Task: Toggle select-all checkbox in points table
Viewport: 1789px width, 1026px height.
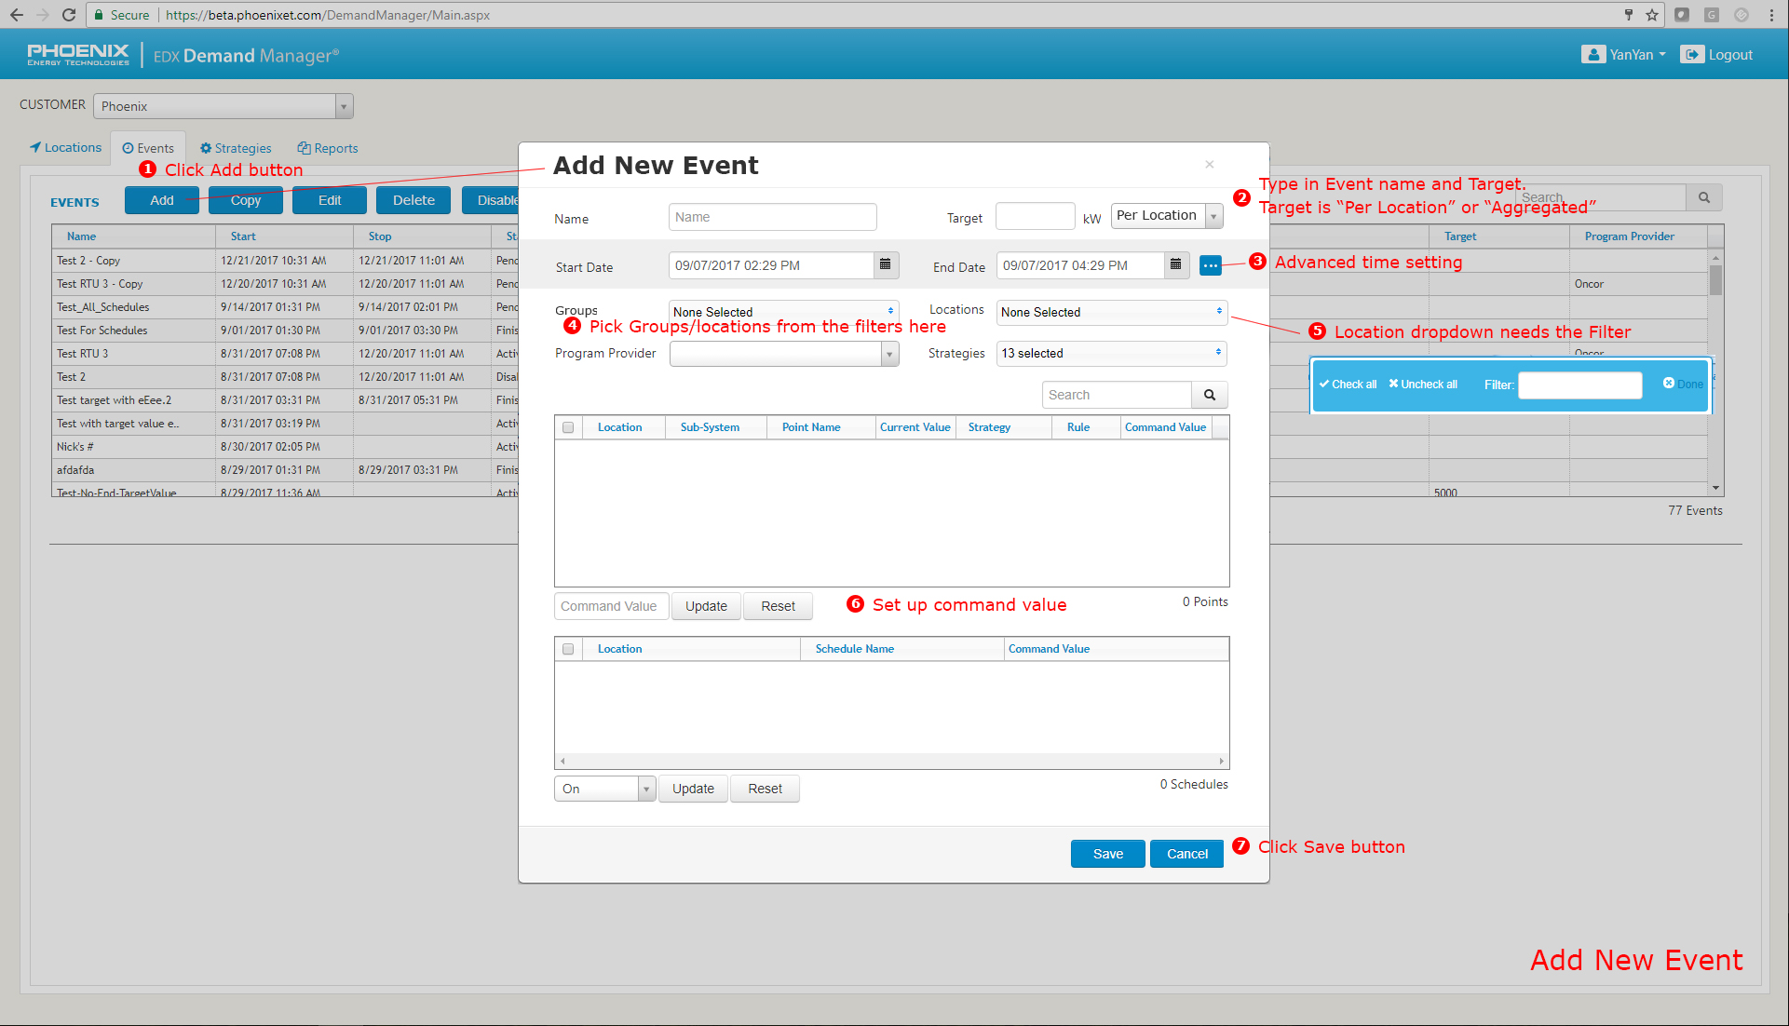Action: (568, 427)
